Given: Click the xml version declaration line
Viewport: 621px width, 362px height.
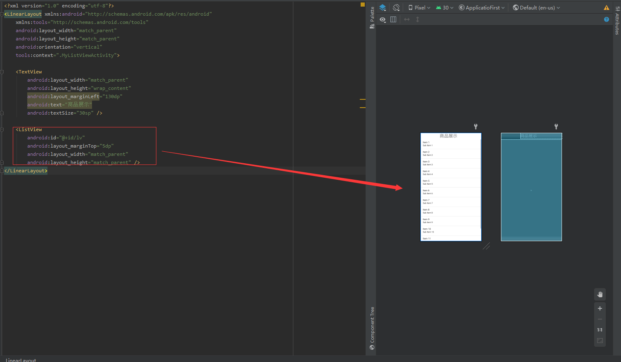Looking at the screenshot, I should click(59, 6).
